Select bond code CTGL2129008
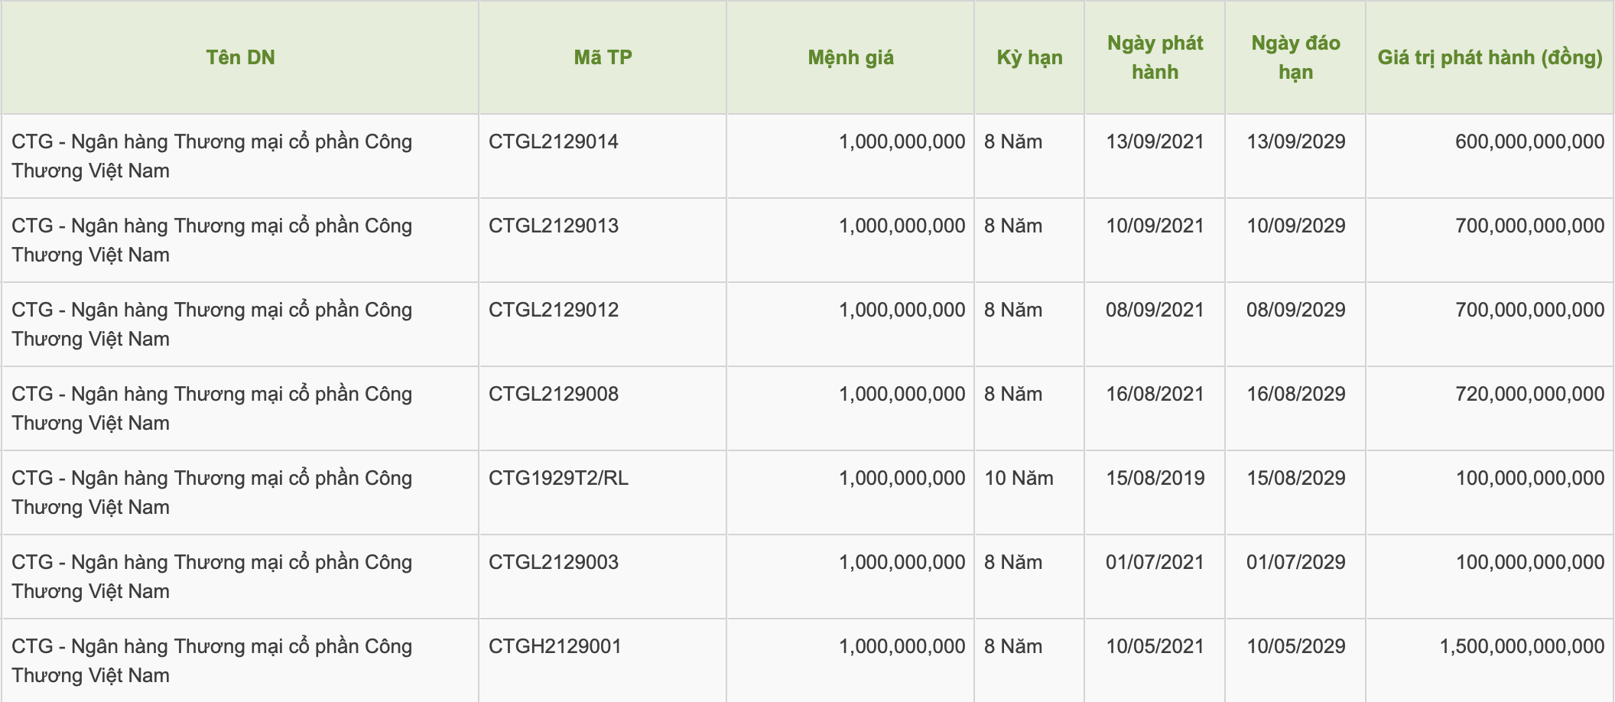Screen dimensions: 1615x702 (x=554, y=394)
